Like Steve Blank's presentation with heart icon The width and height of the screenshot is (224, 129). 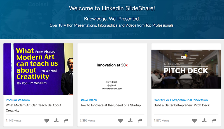click(120, 121)
